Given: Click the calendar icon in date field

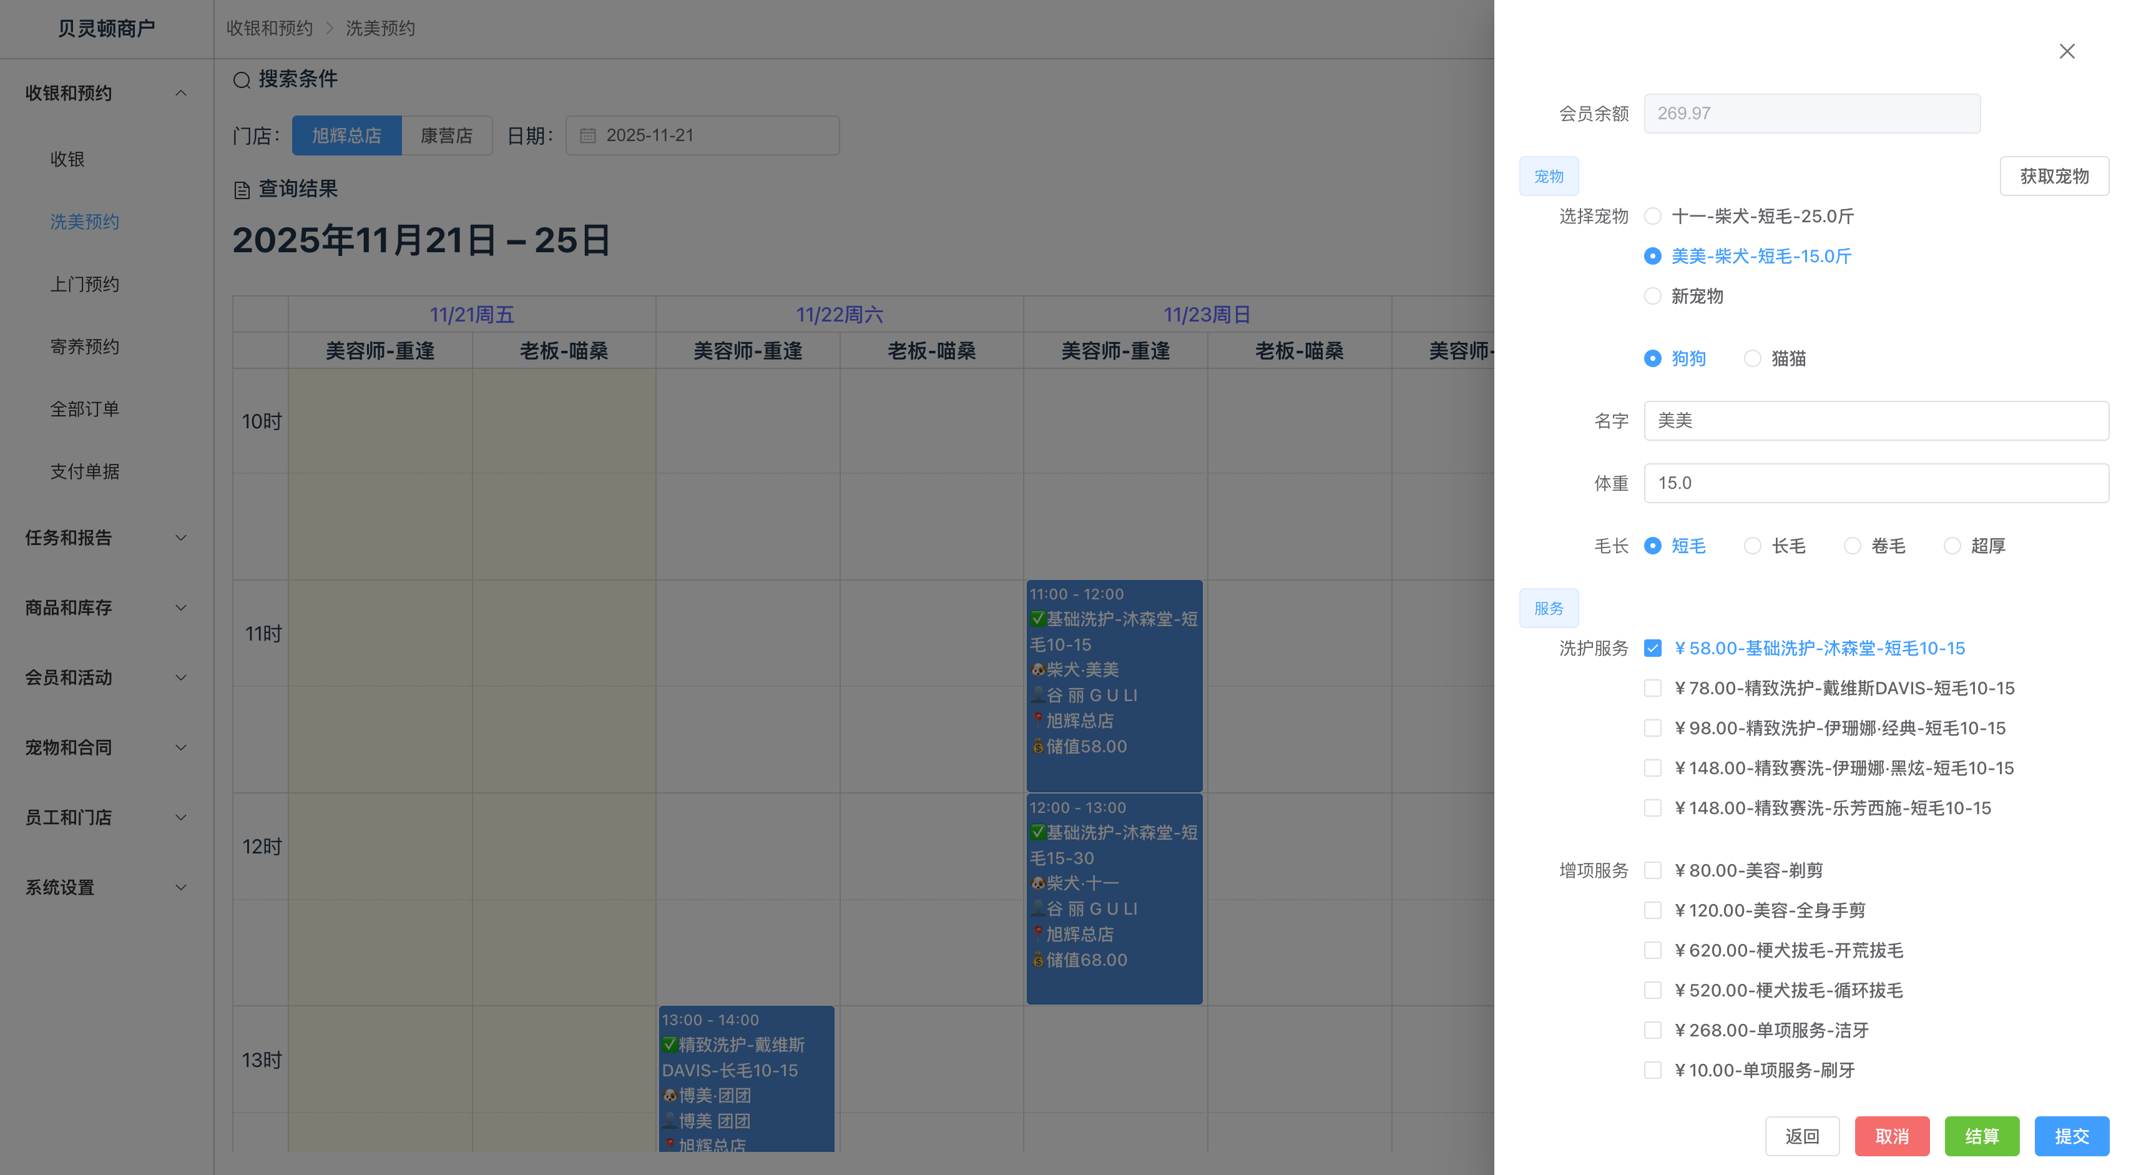Looking at the screenshot, I should (587, 135).
